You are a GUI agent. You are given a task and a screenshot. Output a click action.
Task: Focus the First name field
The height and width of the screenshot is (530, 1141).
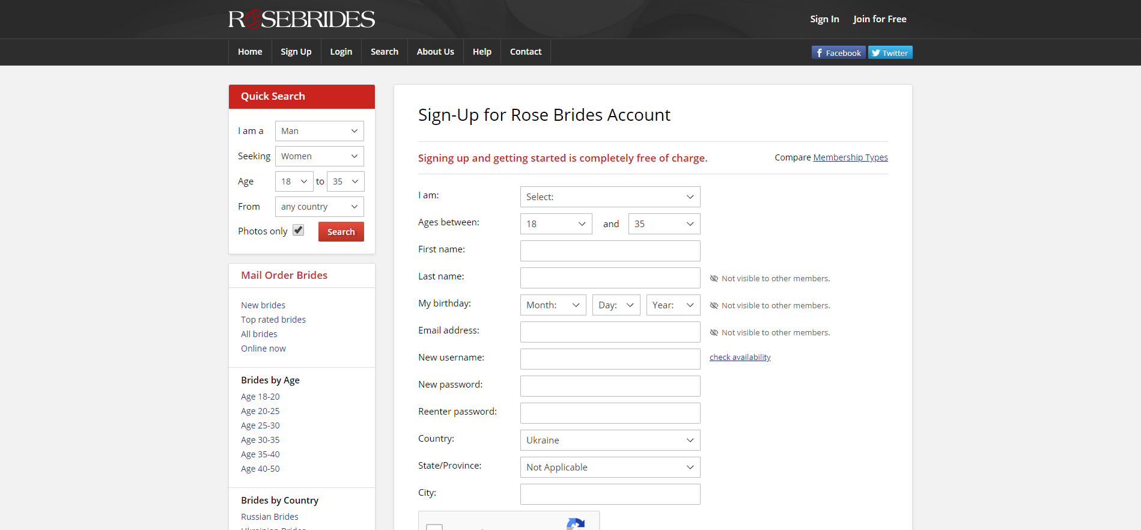pos(610,251)
